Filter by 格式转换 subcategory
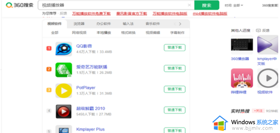 (128, 33)
